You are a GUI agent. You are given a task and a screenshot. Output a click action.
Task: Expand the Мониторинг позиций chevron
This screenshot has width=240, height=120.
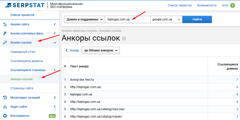55,98
